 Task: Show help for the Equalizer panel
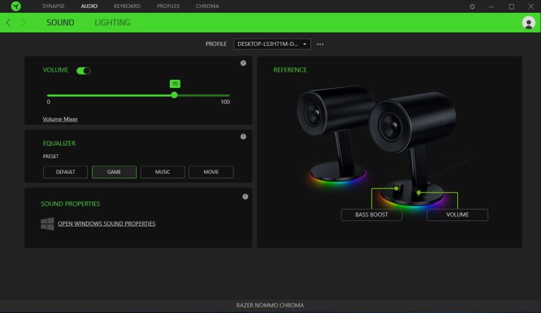pos(243,137)
